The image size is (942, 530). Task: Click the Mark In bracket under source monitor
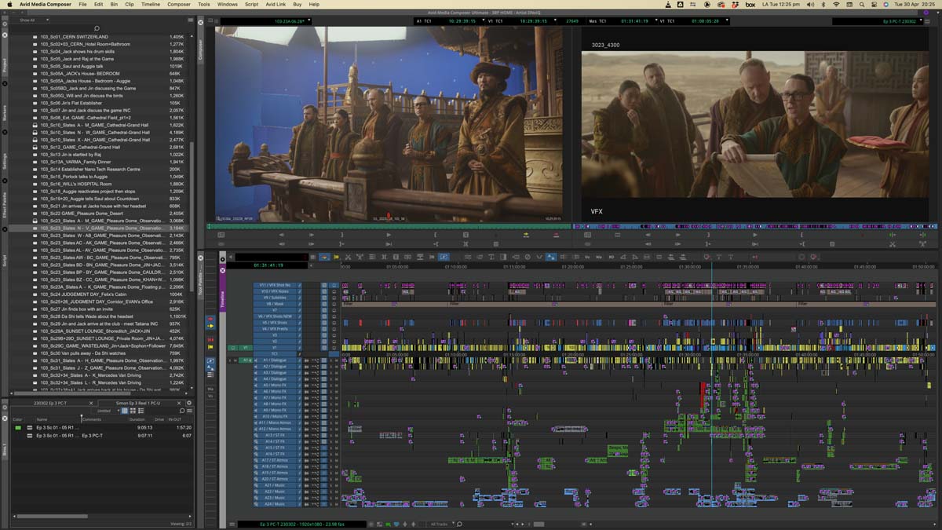[341, 235]
